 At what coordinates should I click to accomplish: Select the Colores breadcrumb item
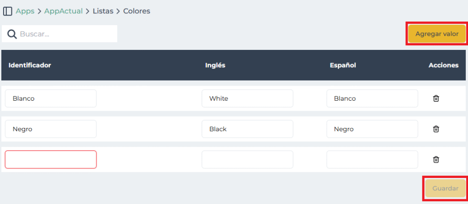click(137, 11)
